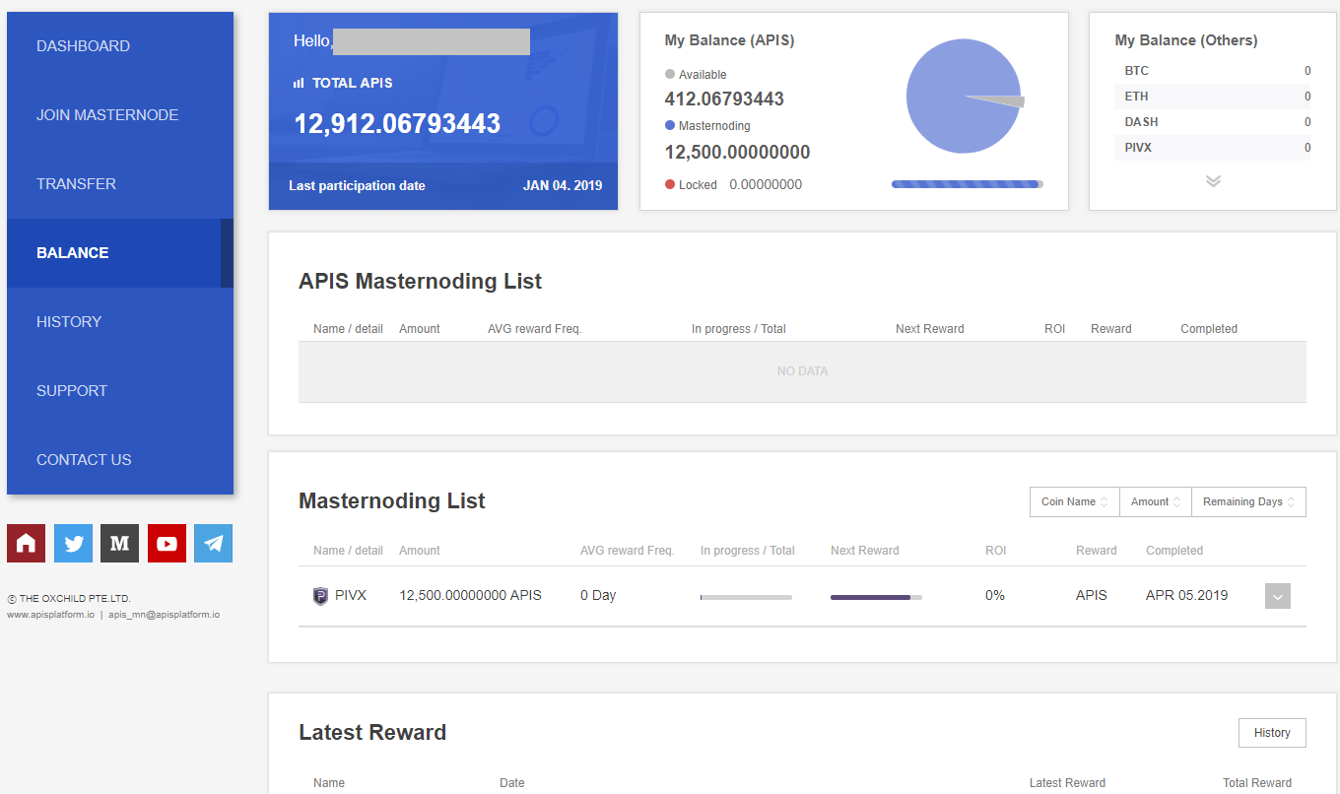Select the Balance menu item
1340x794 pixels.
120,253
